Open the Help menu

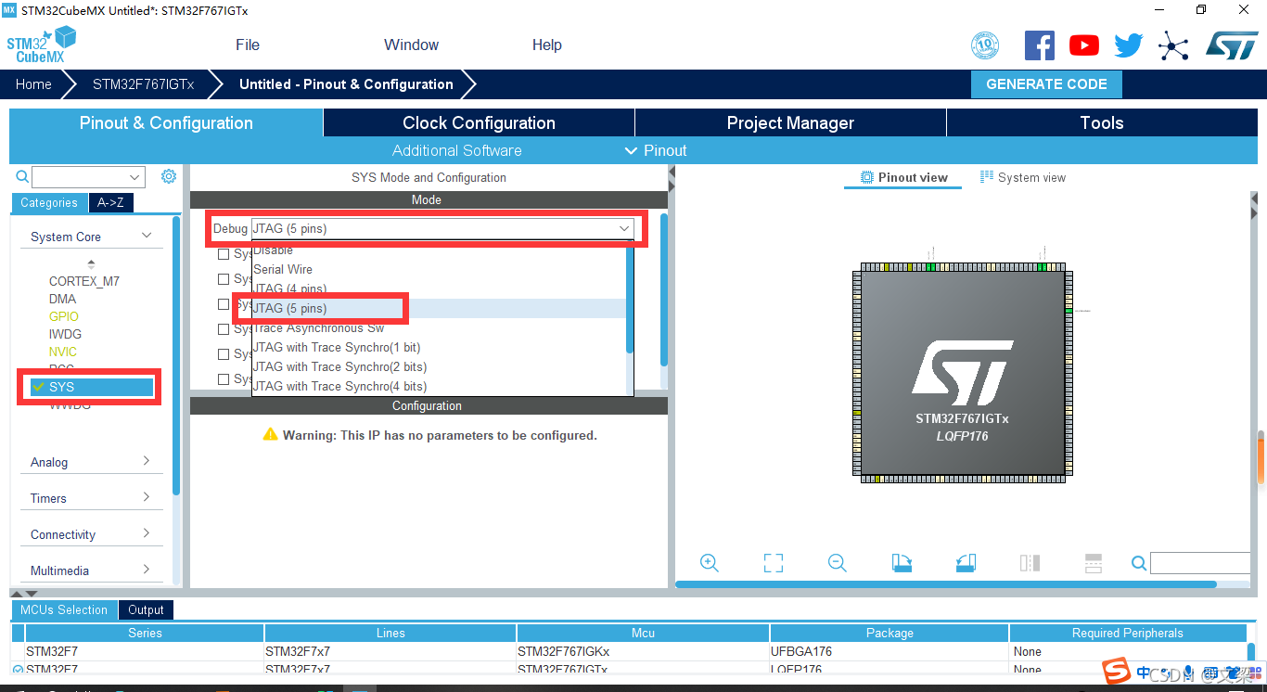(x=547, y=45)
